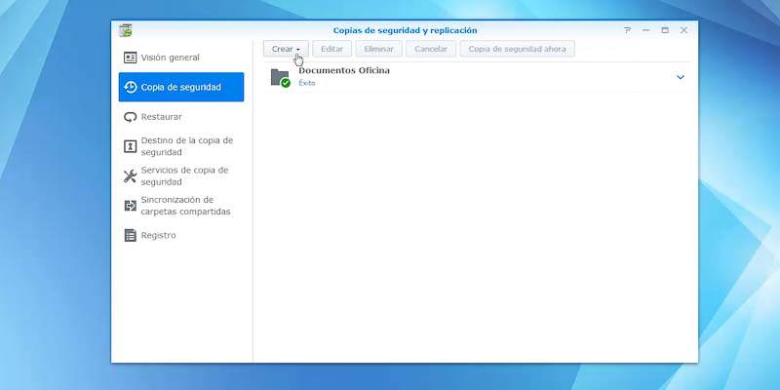Open Destino de la copia de seguridad
780x390 pixels.
(181, 146)
